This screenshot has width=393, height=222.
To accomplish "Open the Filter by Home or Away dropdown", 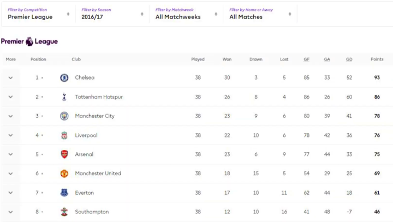I will click(x=260, y=14).
